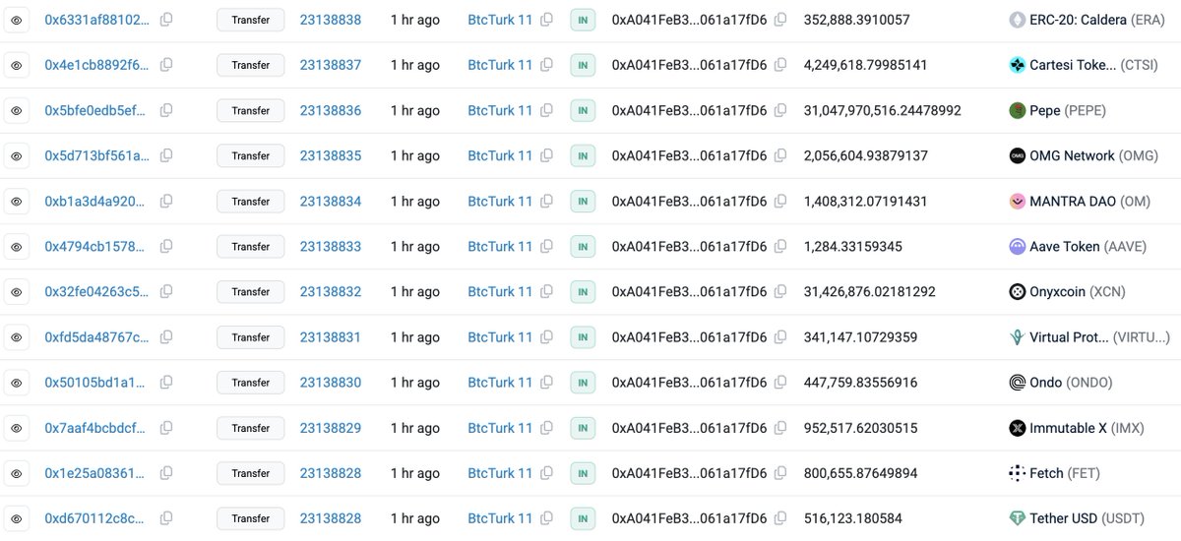Click the eye icon for 0x5bfe0edb5ef row
This screenshot has height=541, width=1181.
click(x=17, y=110)
